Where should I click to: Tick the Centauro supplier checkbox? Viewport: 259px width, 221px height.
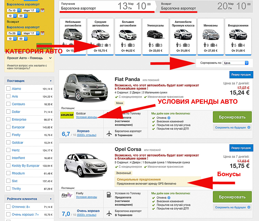pyautogui.click(x=8, y=104)
